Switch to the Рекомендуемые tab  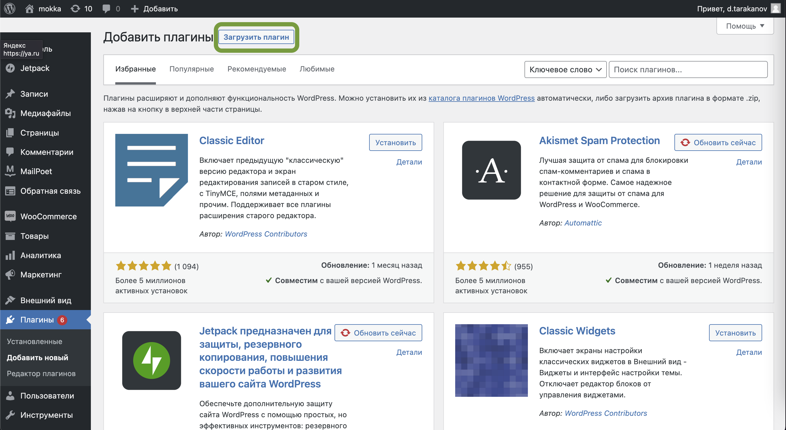pyautogui.click(x=257, y=69)
